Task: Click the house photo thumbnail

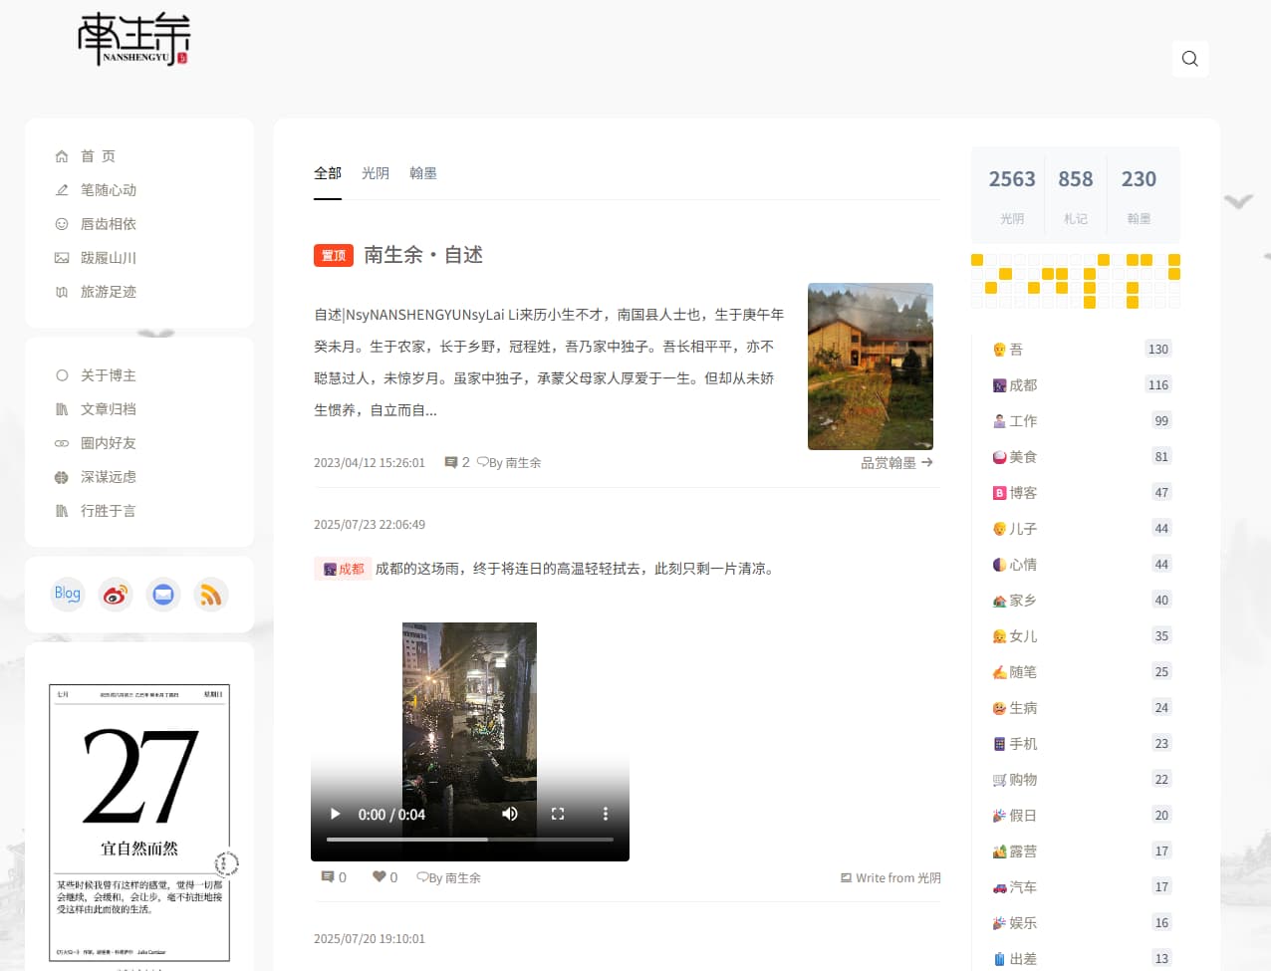Action: [870, 366]
